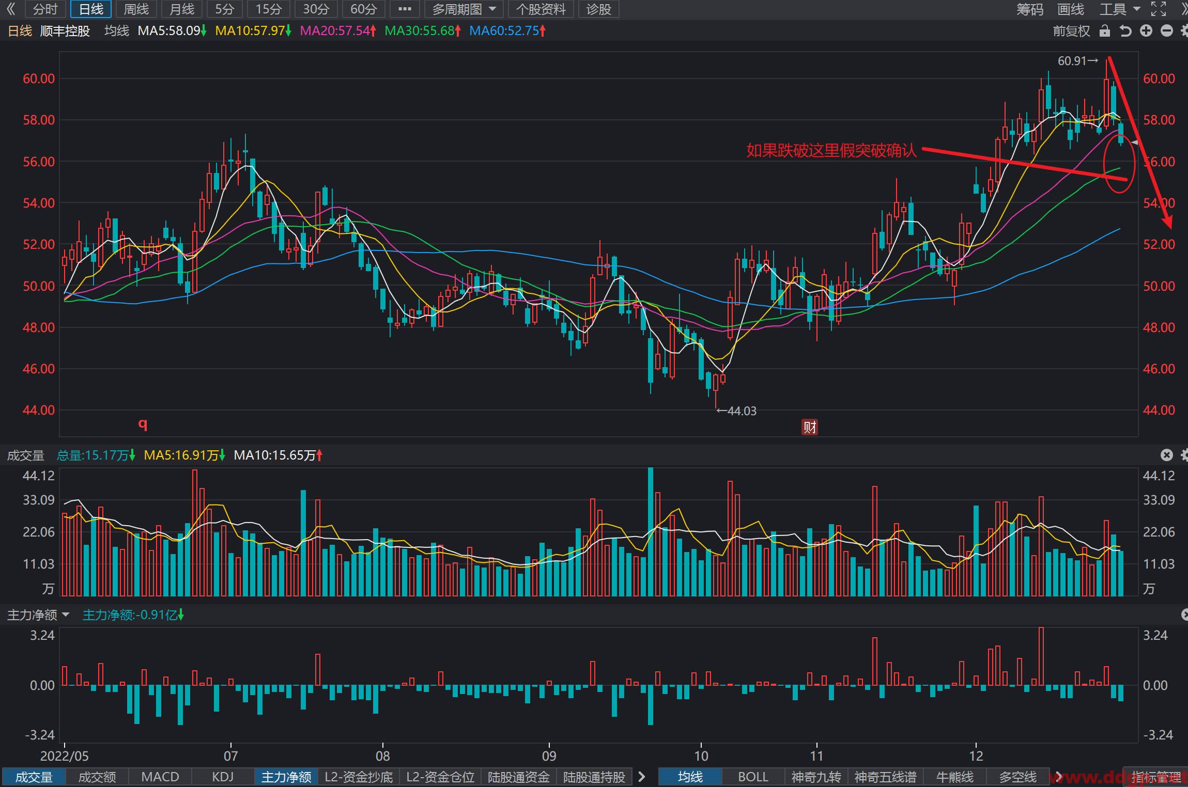Click the unlock padlock icon
This screenshot has height=787, width=1188.
click(1105, 31)
